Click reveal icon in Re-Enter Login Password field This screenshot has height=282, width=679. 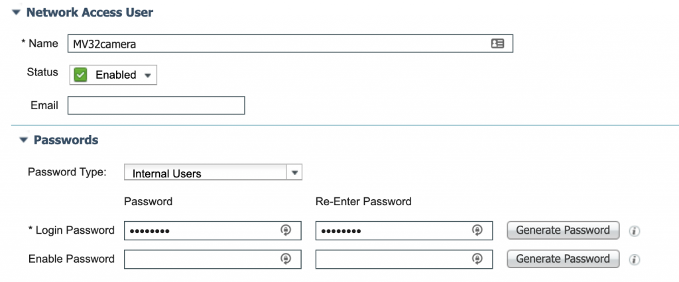[x=476, y=230]
